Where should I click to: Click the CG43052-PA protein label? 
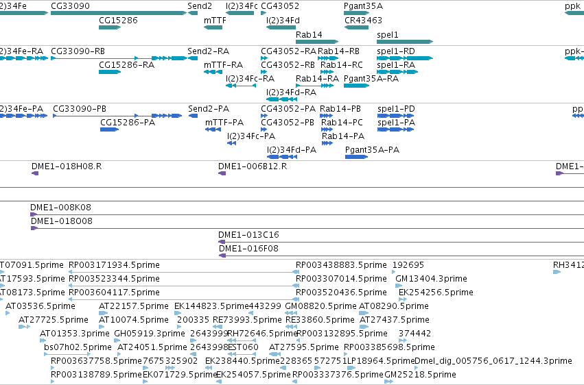tap(288, 109)
